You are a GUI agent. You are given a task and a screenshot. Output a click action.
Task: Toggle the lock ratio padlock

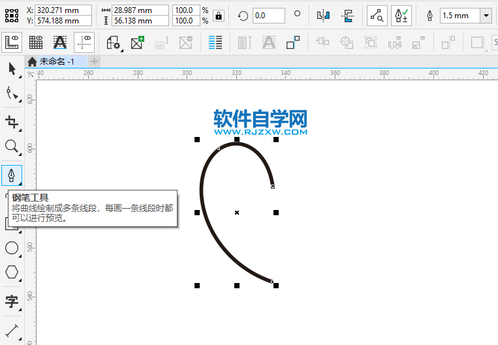pos(219,15)
